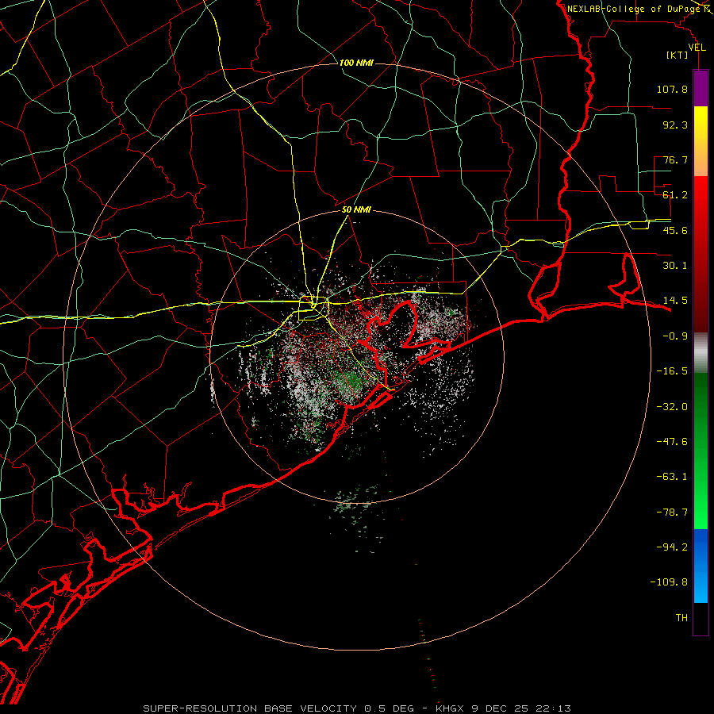The height and width of the screenshot is (714, 714).
Task: Pick the red segment of the color bar
Action: click(701, 254)
